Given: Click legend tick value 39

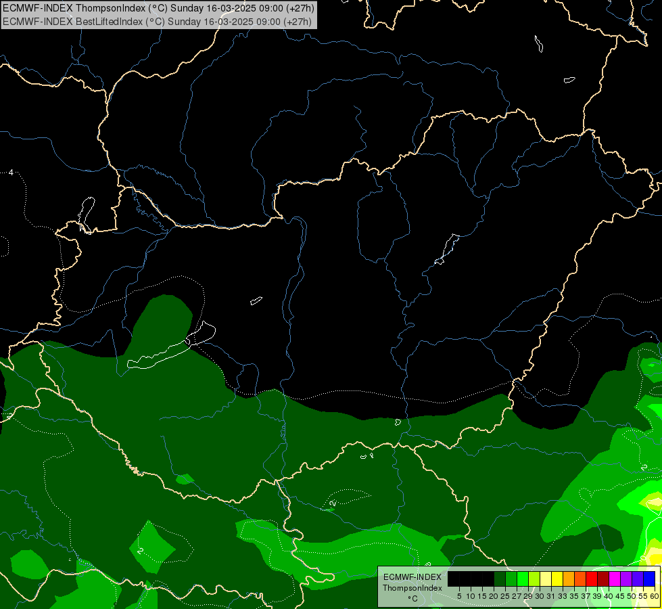Looking at the screenshot, I should [597, 596].
